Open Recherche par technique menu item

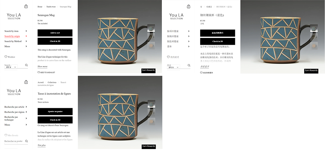11,118
